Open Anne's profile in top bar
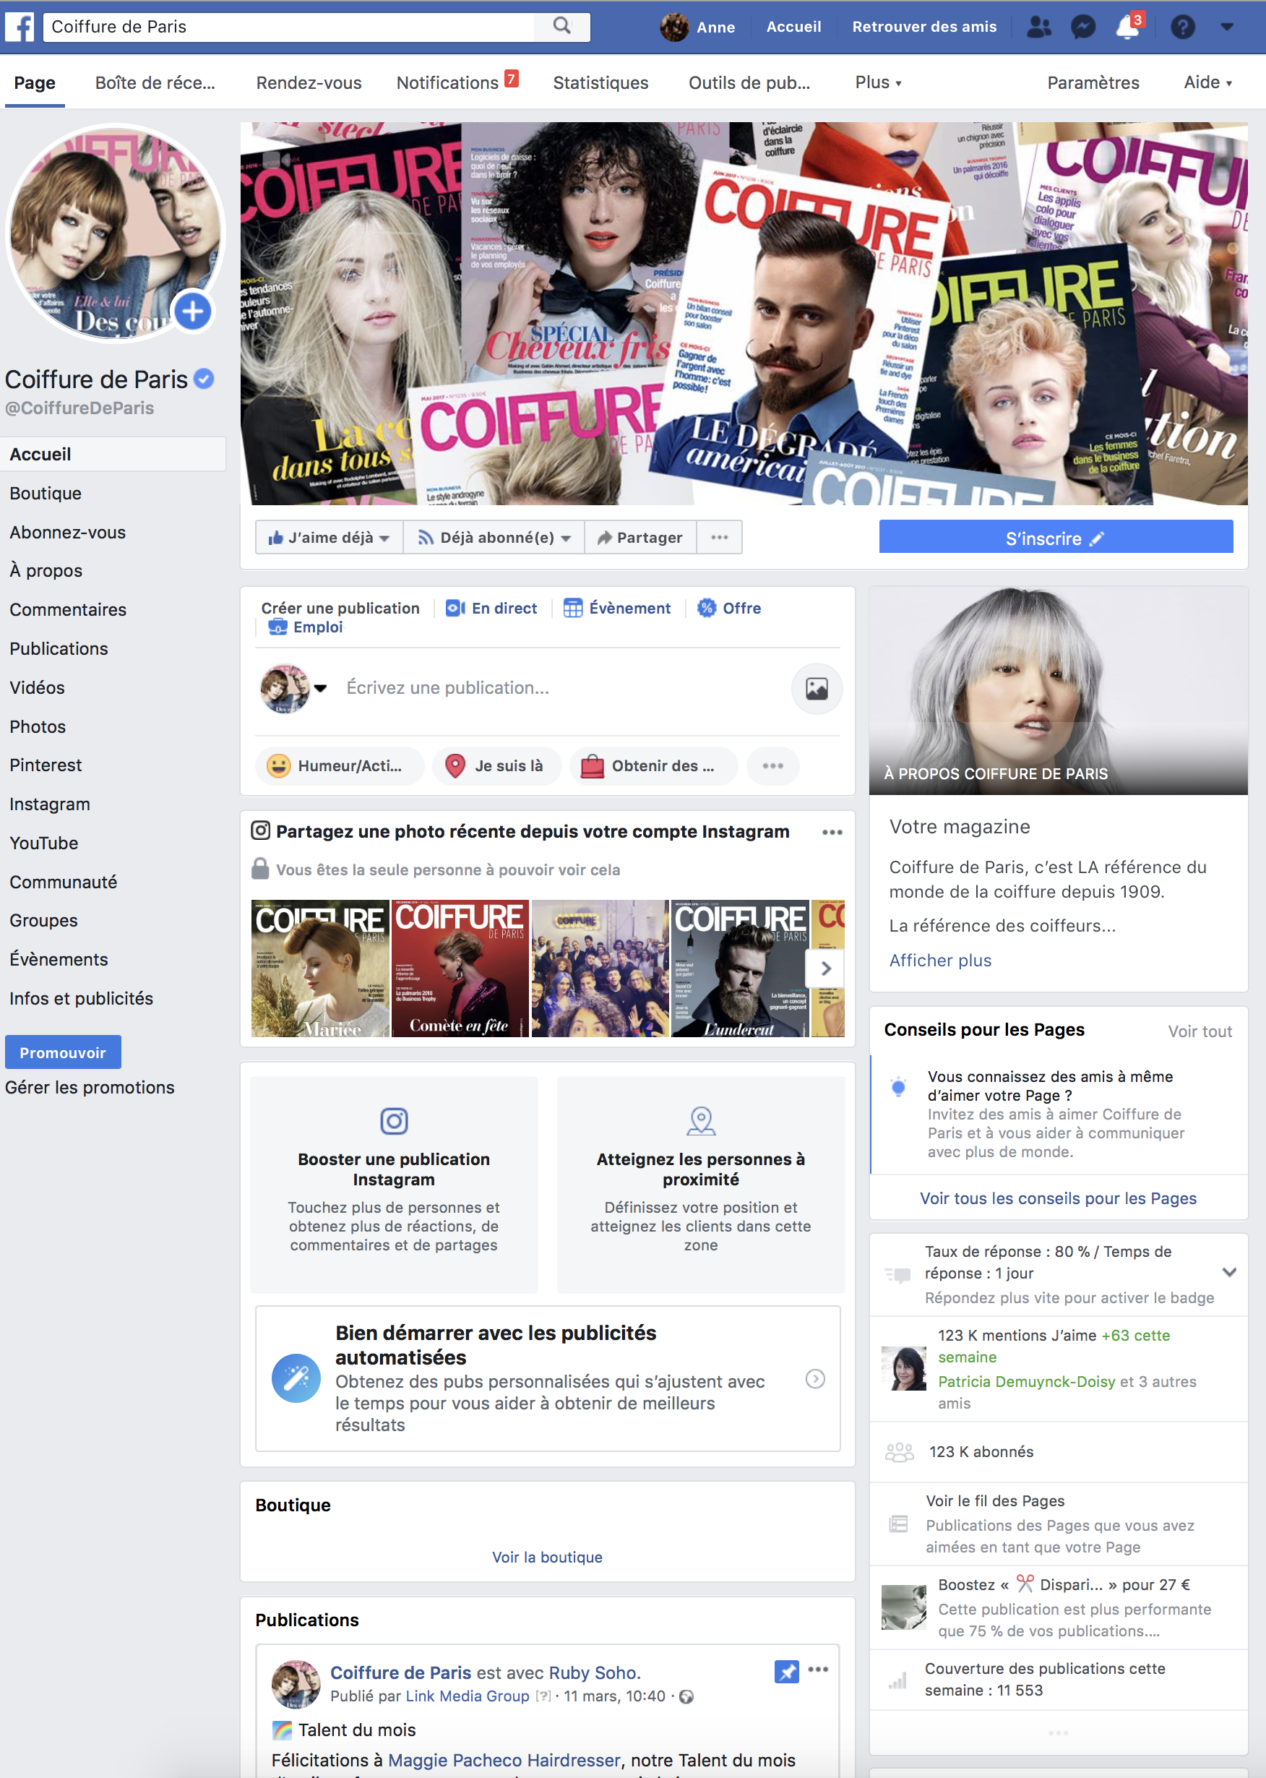1266x1778 pixels. 698,27
